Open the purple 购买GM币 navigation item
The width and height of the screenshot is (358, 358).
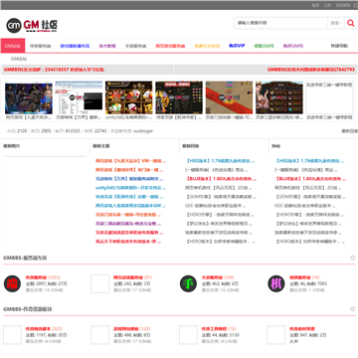293,46
